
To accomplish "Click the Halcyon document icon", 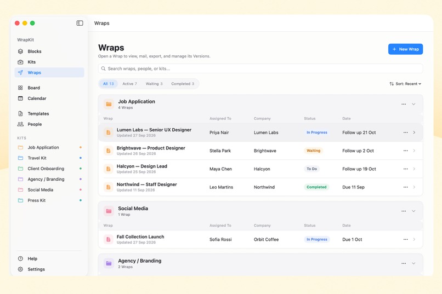I will [x=108, y=169].
